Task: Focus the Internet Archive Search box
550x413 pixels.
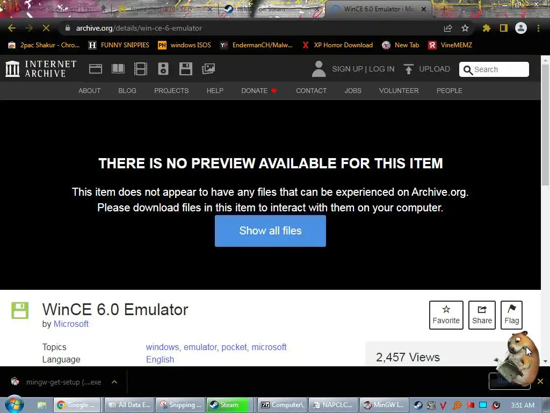Action: 494,69
